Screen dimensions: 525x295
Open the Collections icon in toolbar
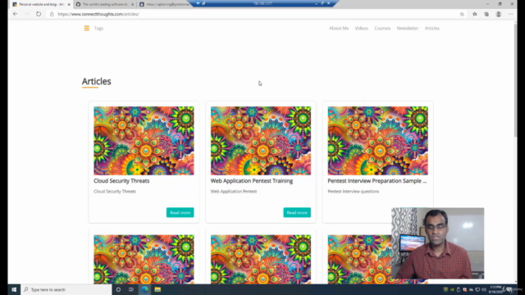coord(486,14)
